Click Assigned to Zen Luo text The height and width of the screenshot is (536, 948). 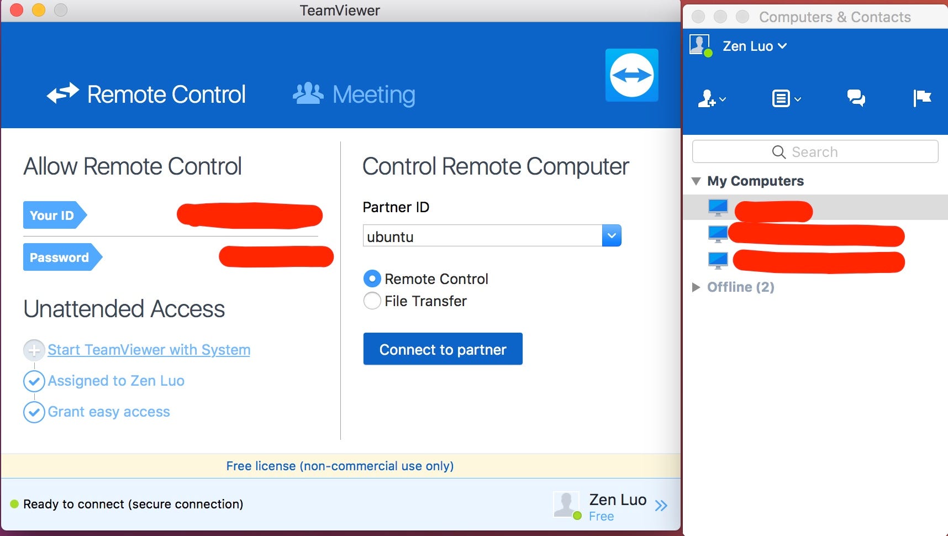(116, 381)
